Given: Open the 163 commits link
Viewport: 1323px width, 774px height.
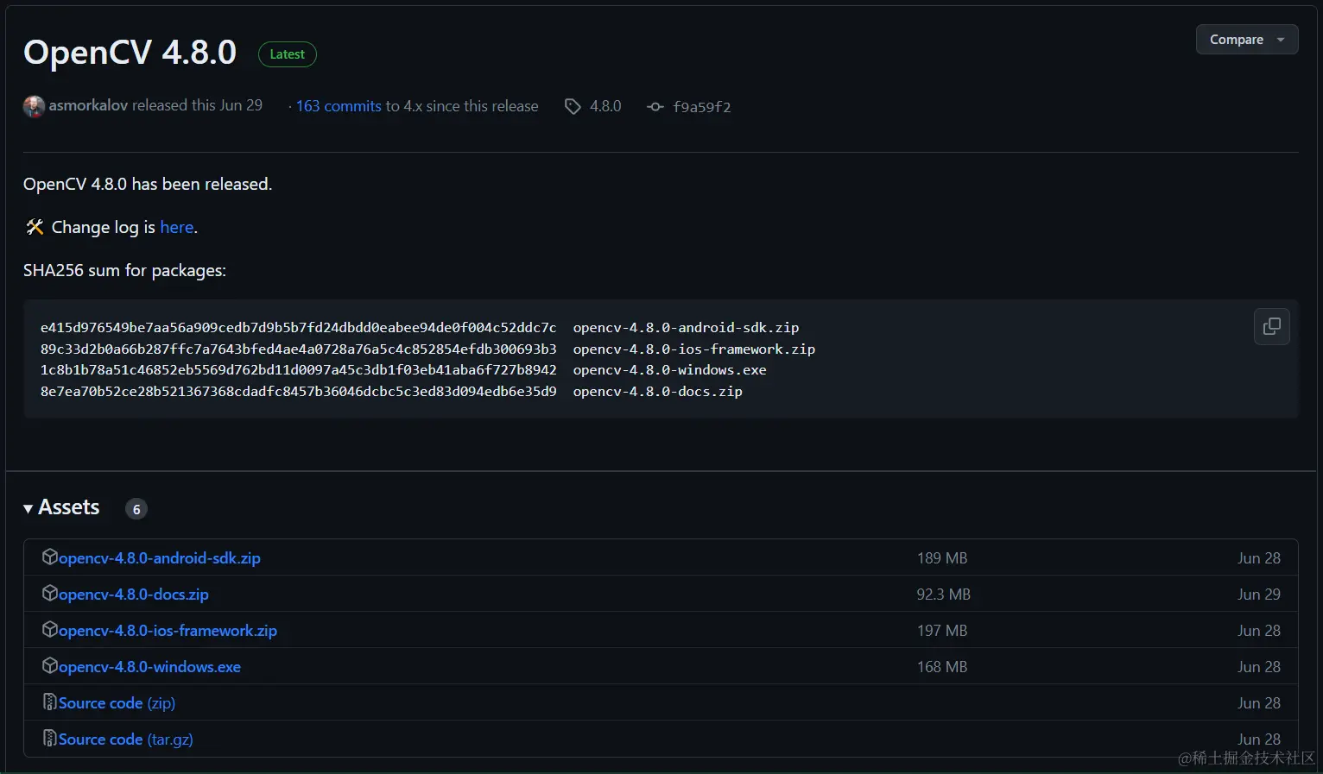Looking at the screenshot, I should (x=339, y=106).
